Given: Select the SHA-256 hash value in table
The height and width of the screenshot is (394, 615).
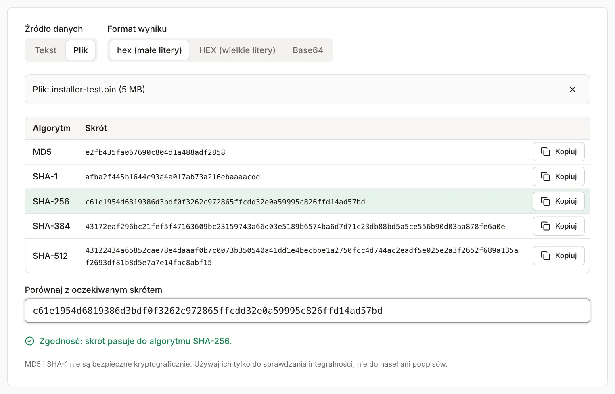Looking at the screenshot, I should click(x=225, y=202).
